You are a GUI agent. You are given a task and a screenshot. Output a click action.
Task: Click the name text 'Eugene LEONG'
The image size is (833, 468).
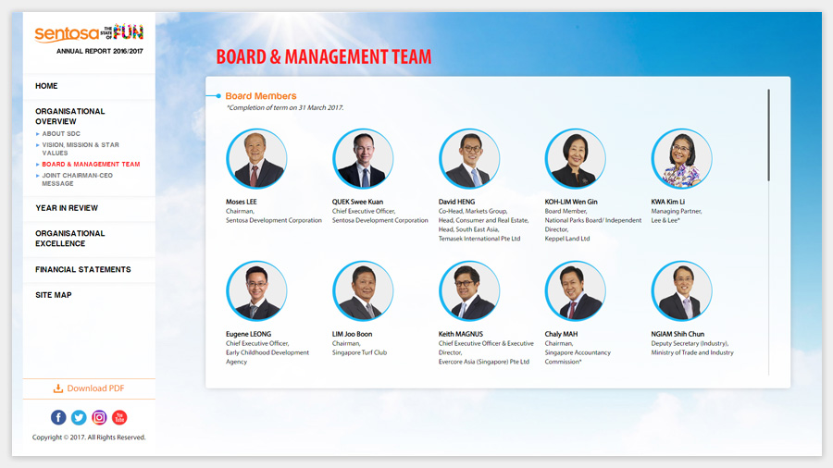(x=249, y=334)
